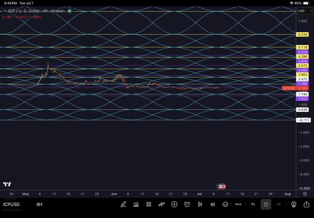Image resolution: width=314 pixels, height=218 pixels.
Task: Tap the Jun label on time axis
Action: point(114,194)
